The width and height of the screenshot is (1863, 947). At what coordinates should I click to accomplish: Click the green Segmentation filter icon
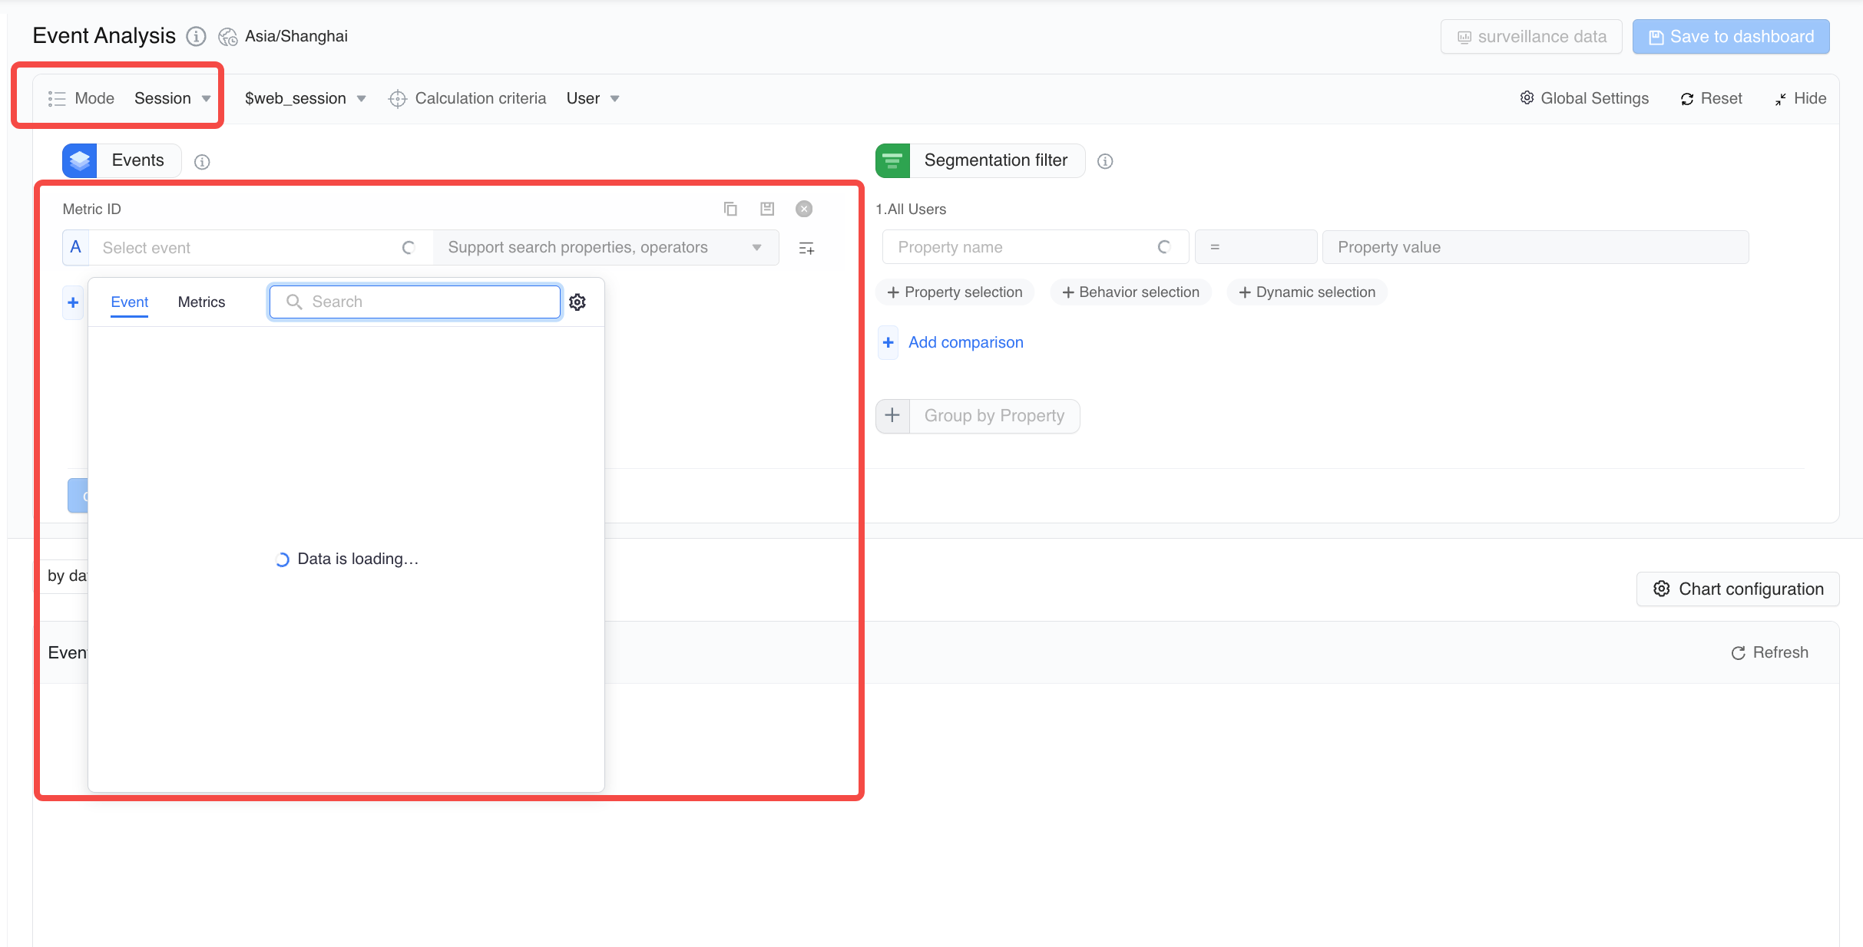pos(892,160)
